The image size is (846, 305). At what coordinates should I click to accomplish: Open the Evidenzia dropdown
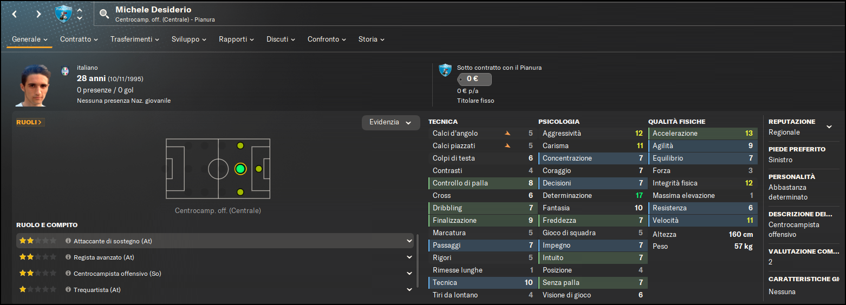point(391,122)
